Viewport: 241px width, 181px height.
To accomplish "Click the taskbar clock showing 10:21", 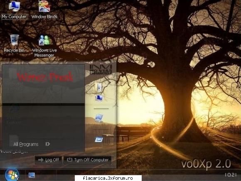I will tap(231, 175).
